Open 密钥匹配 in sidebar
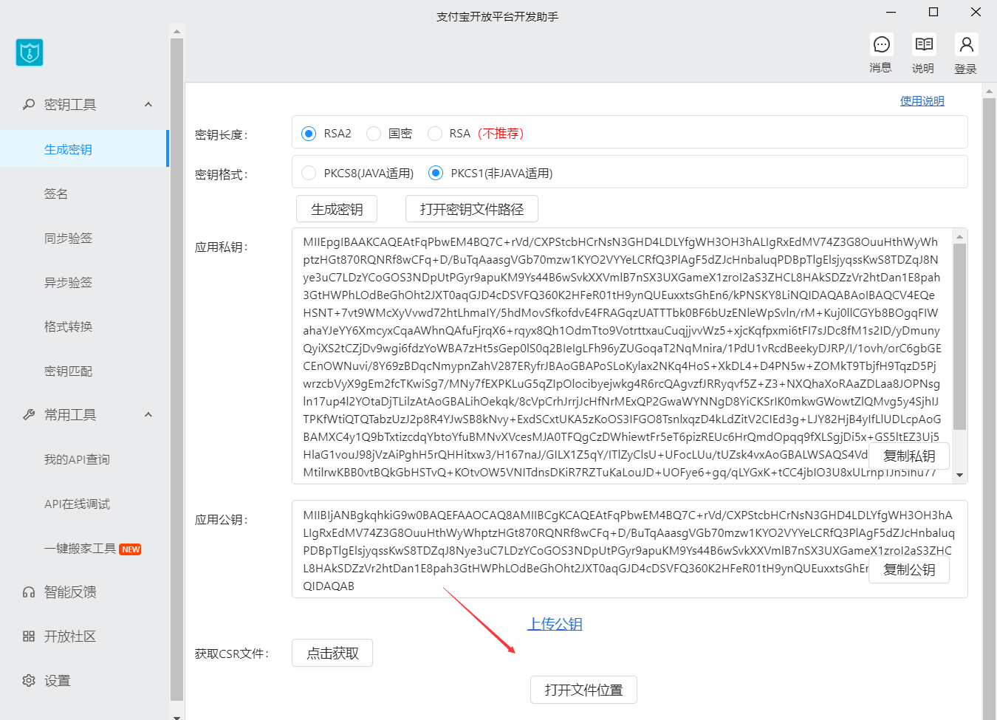The image size is (997, 720). [x=68, y=371]
